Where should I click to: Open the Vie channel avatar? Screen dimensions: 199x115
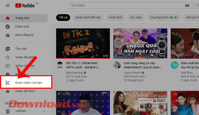pyautogui.click(x=174, y=65)
